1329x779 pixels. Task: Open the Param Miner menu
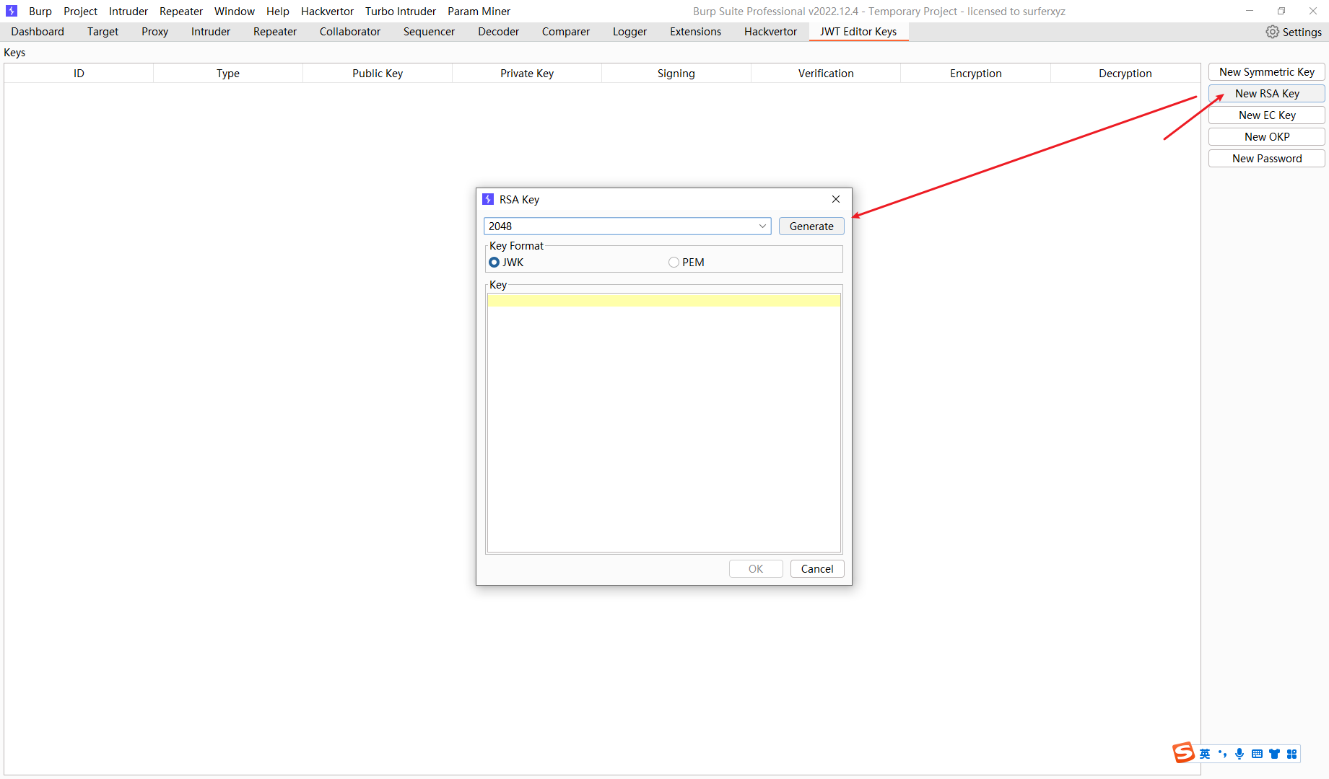[479, 11]
